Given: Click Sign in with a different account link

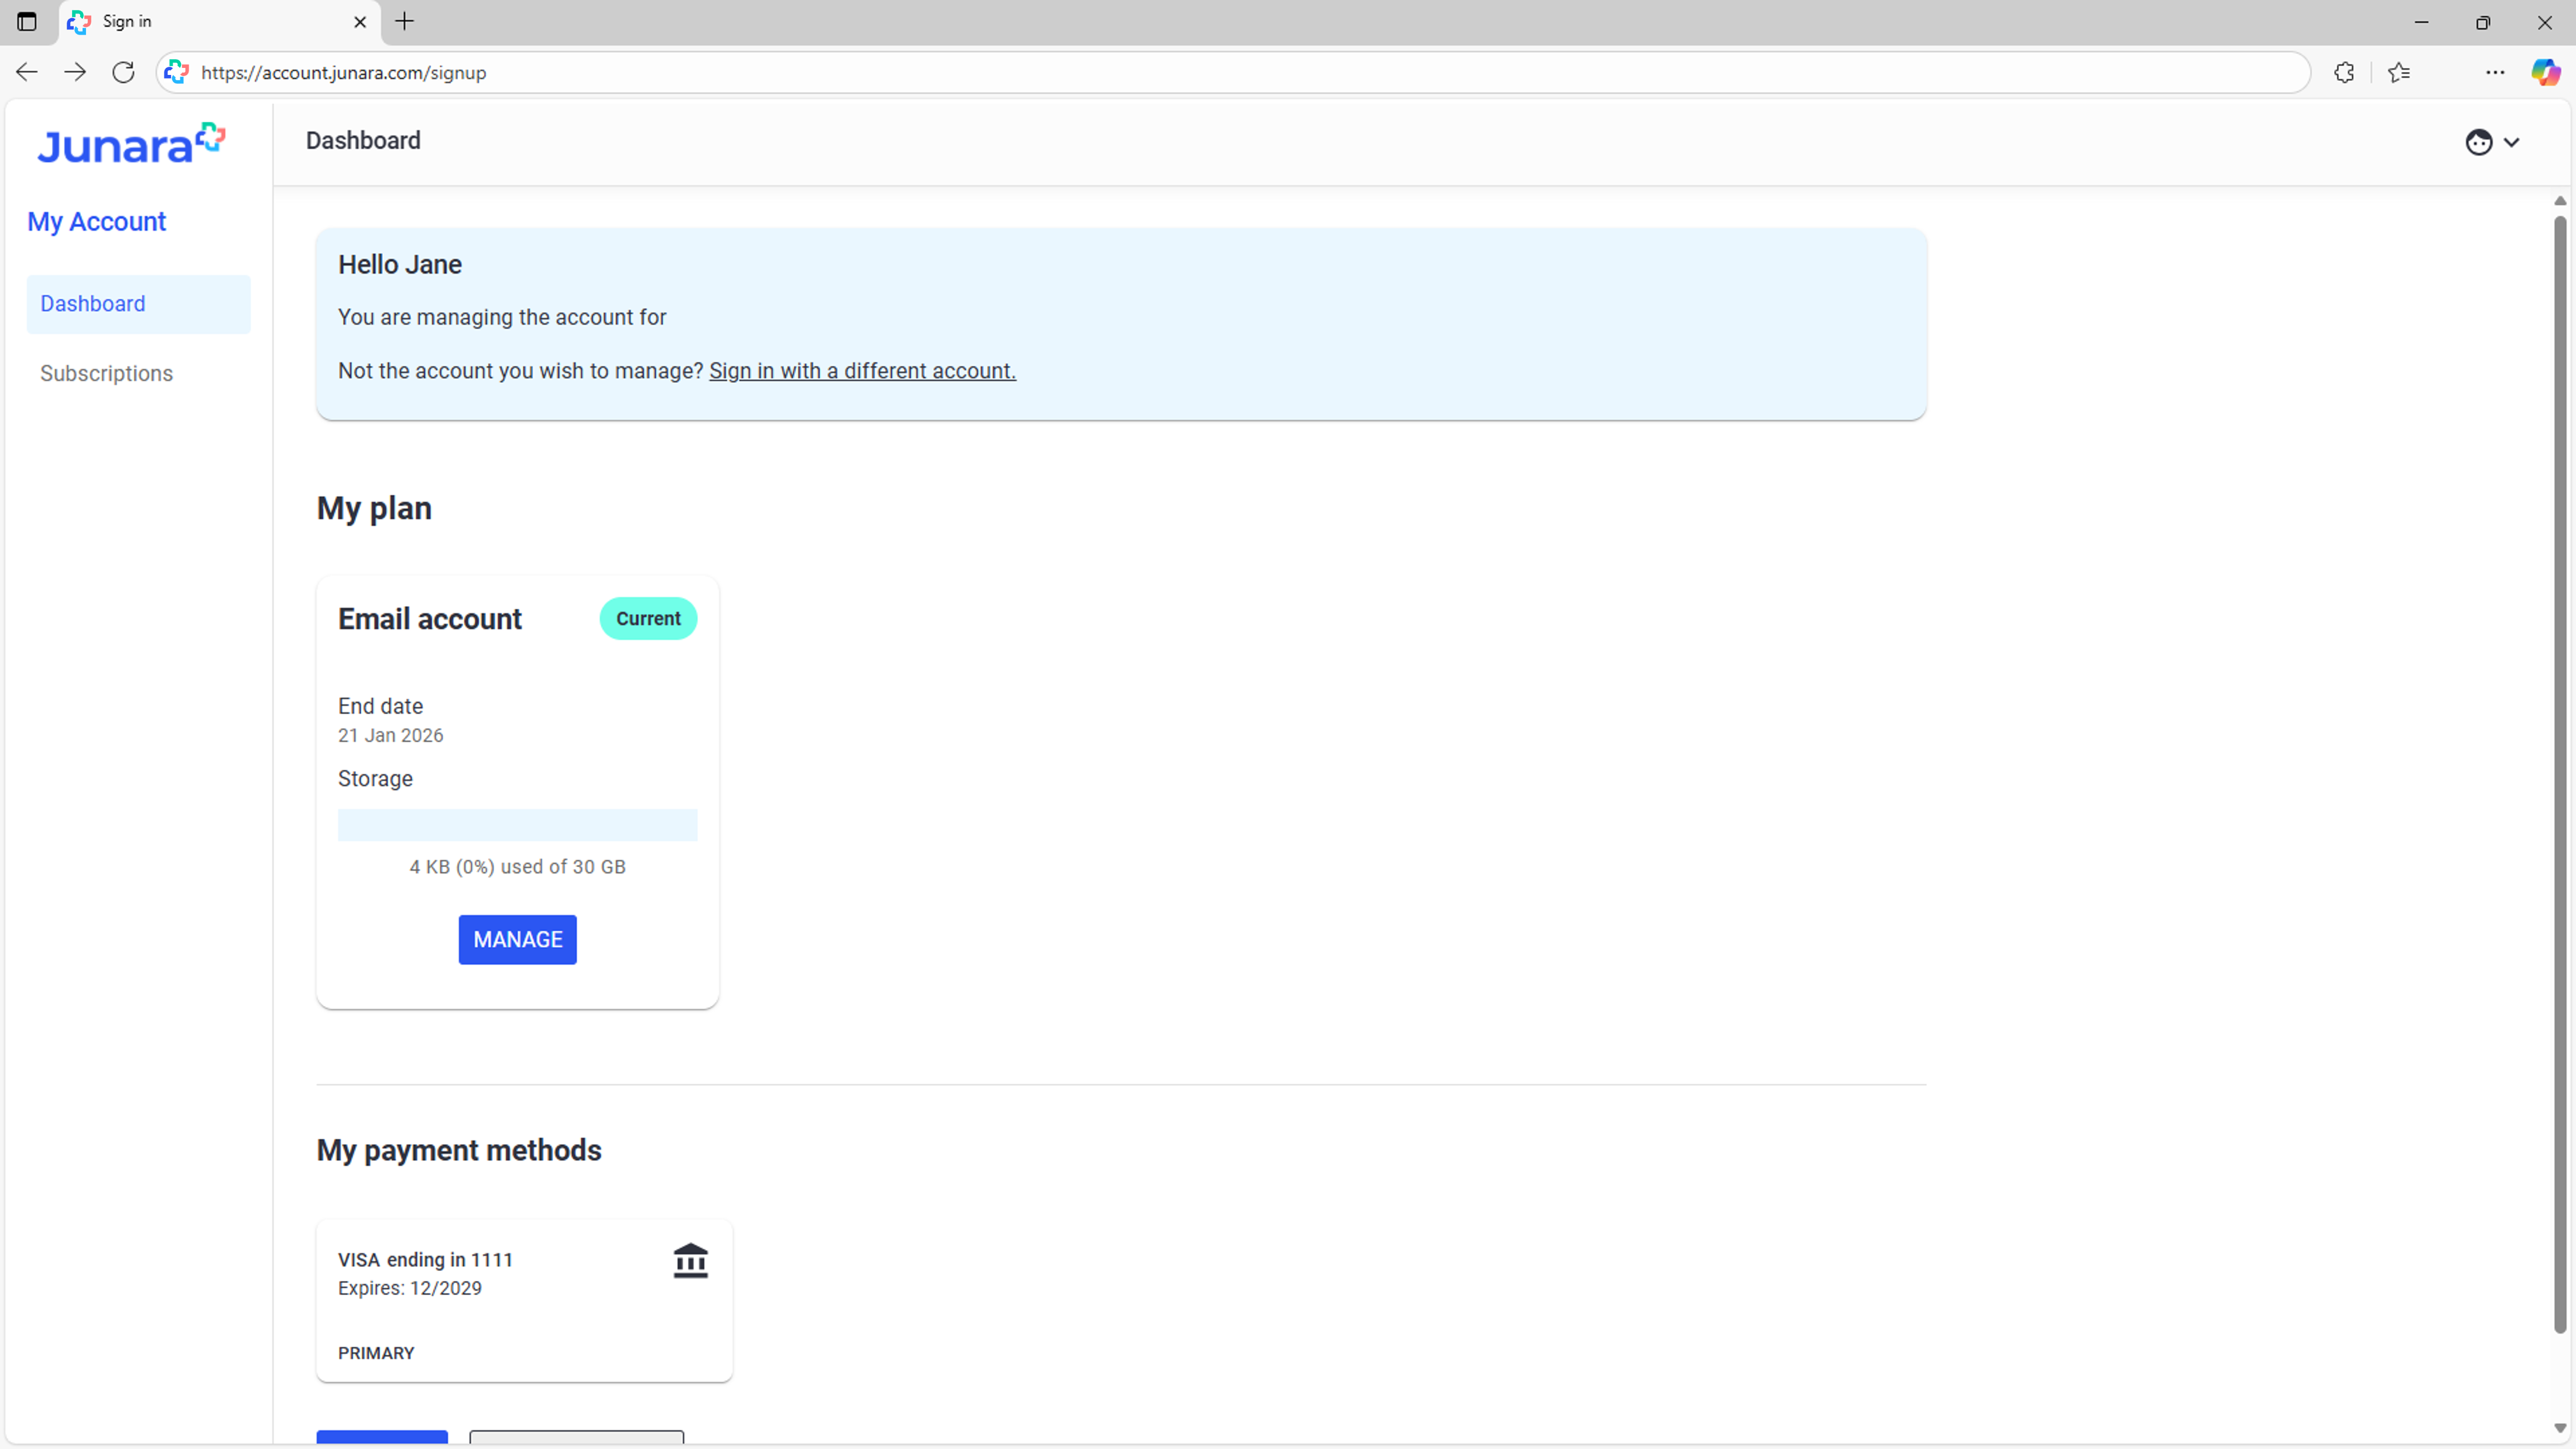Looking at the screenshot, I should tap(862, 371).
